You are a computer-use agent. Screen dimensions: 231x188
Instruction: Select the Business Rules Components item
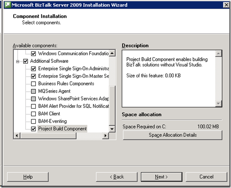tap(66, 84)
